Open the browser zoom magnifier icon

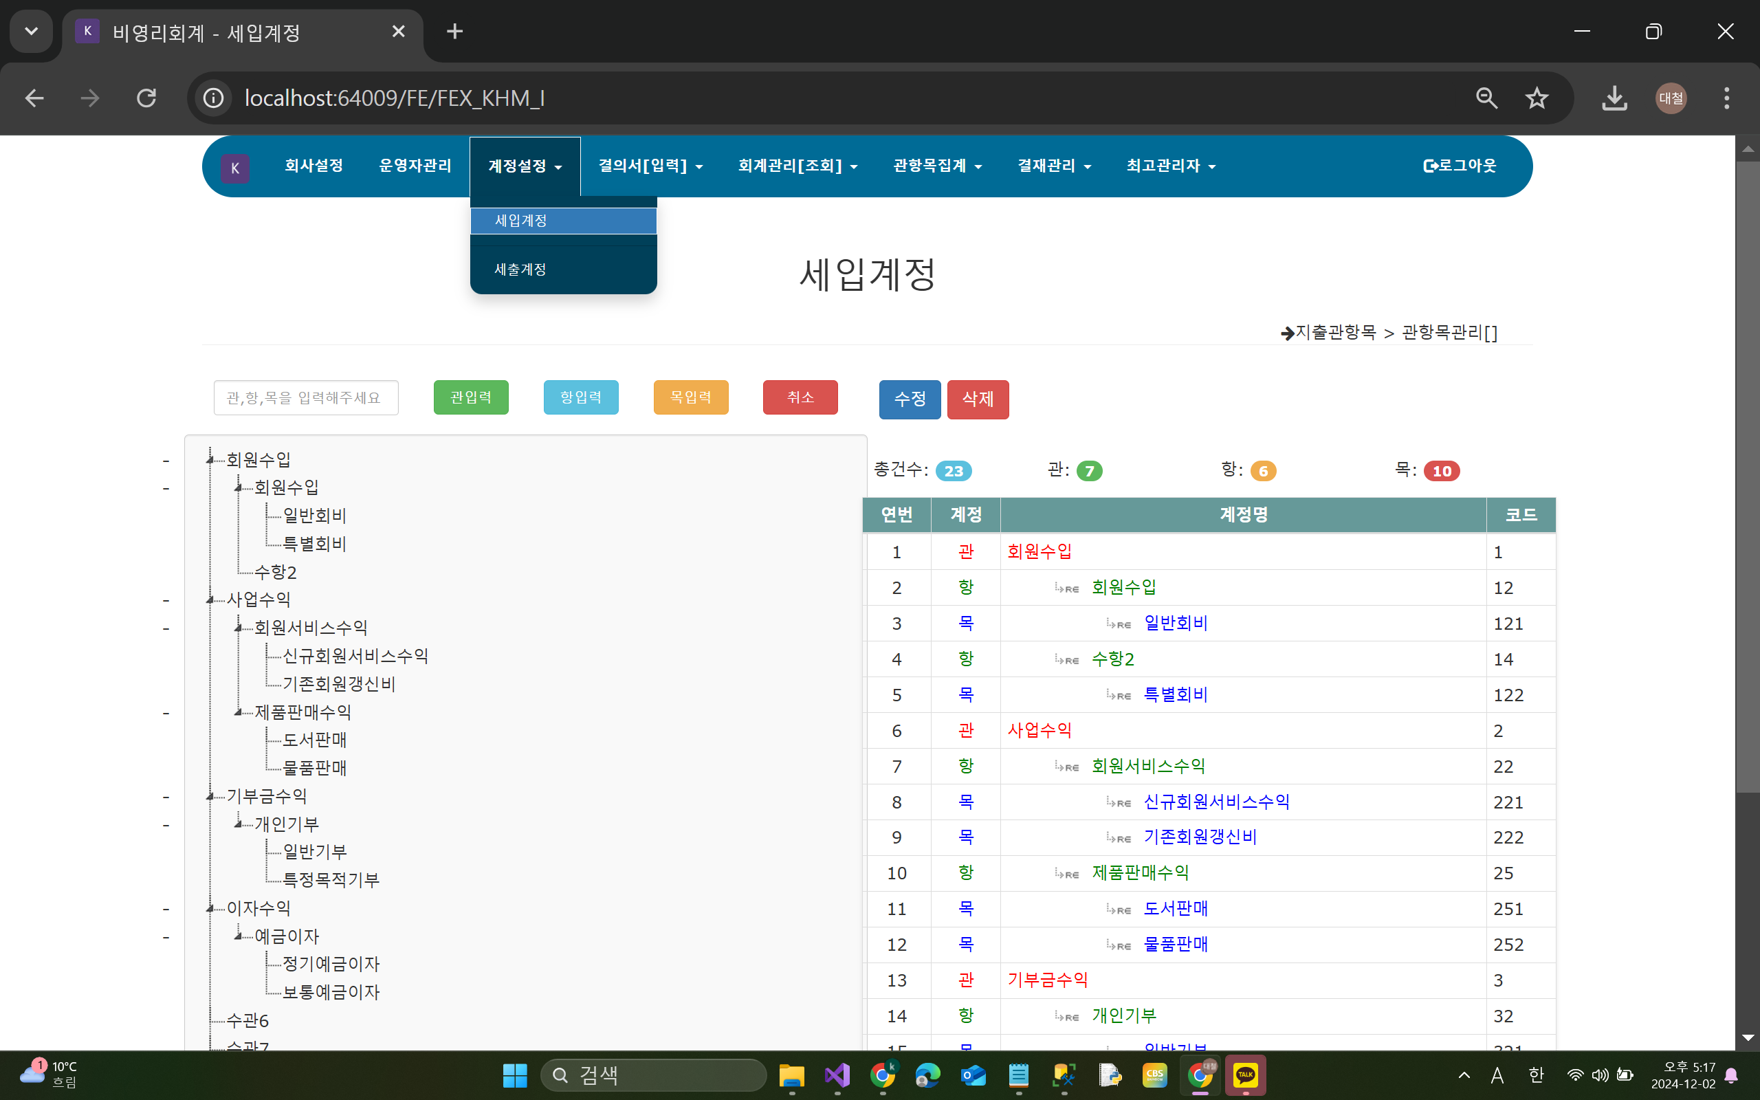coord(1486,98)
